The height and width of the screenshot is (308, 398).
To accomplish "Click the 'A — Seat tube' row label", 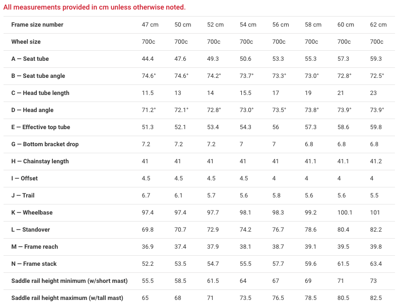I will click(30, 59).
